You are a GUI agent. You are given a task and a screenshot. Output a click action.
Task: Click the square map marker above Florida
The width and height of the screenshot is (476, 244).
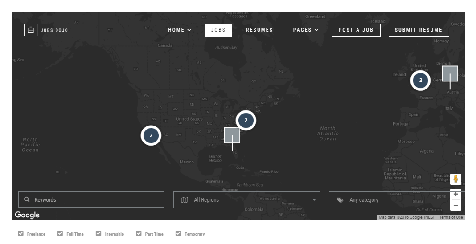click(232, 135)
